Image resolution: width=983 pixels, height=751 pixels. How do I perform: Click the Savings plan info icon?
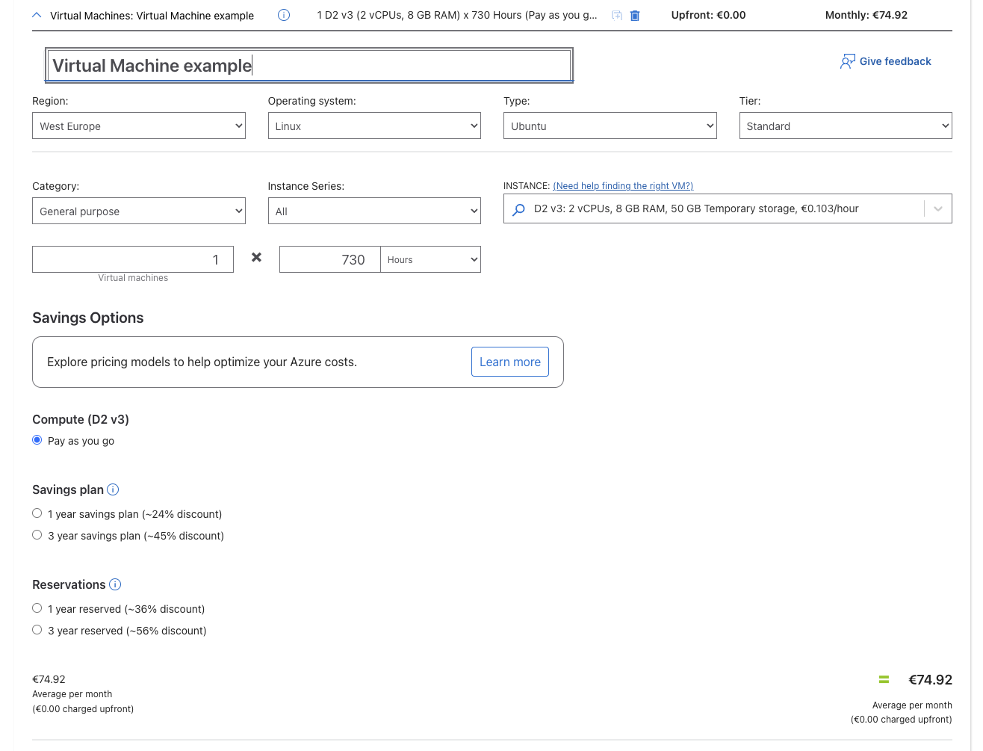click(x=113, y=489)
